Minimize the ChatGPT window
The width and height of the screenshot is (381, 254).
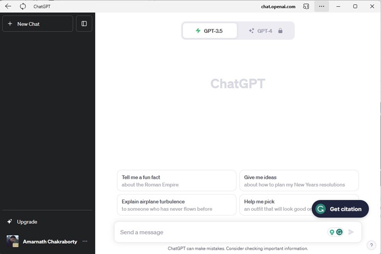tap(338, 6)
